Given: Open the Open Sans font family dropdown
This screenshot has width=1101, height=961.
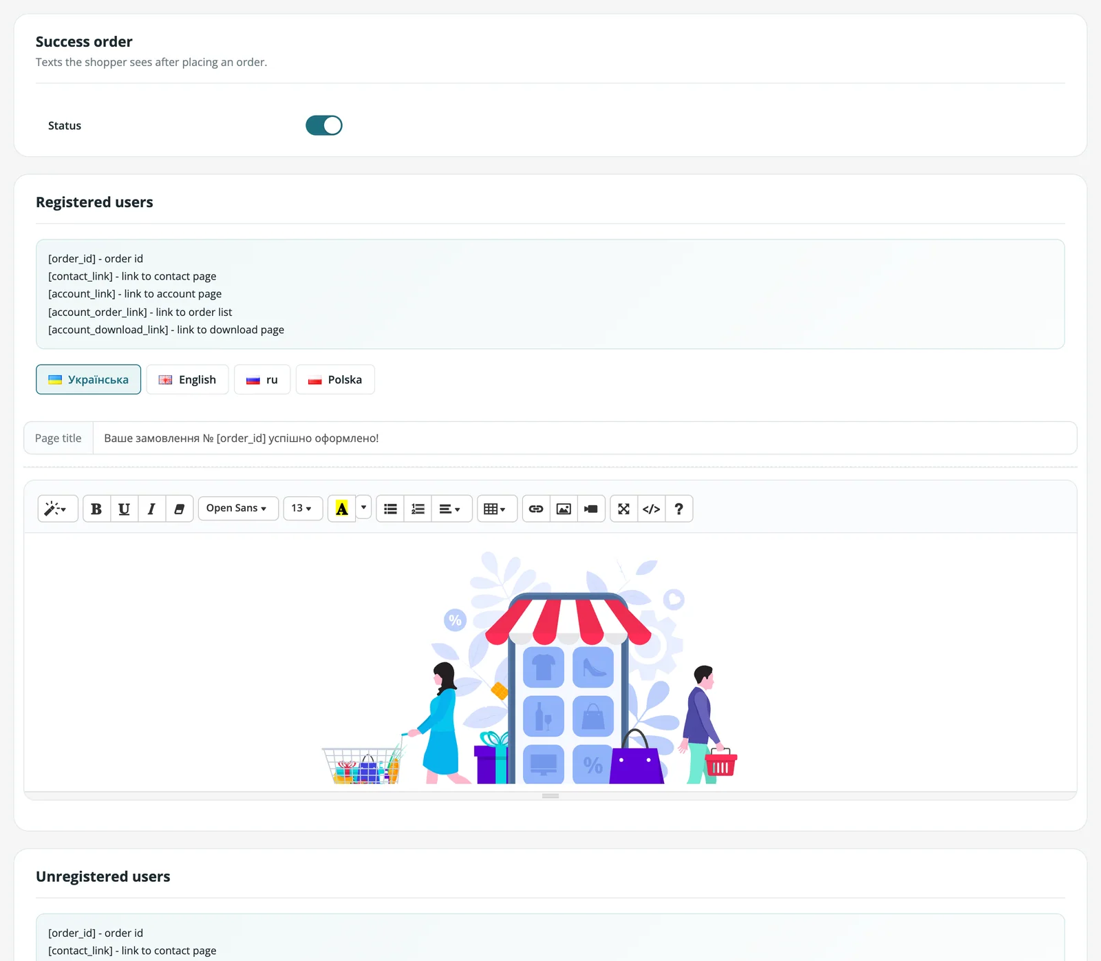Looking at the screenshot, I should point(238,509).
